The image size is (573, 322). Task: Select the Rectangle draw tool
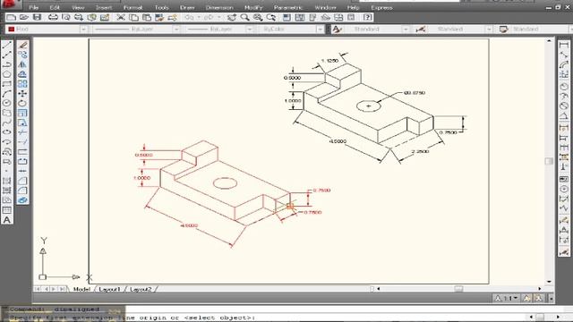coord(7,84)
